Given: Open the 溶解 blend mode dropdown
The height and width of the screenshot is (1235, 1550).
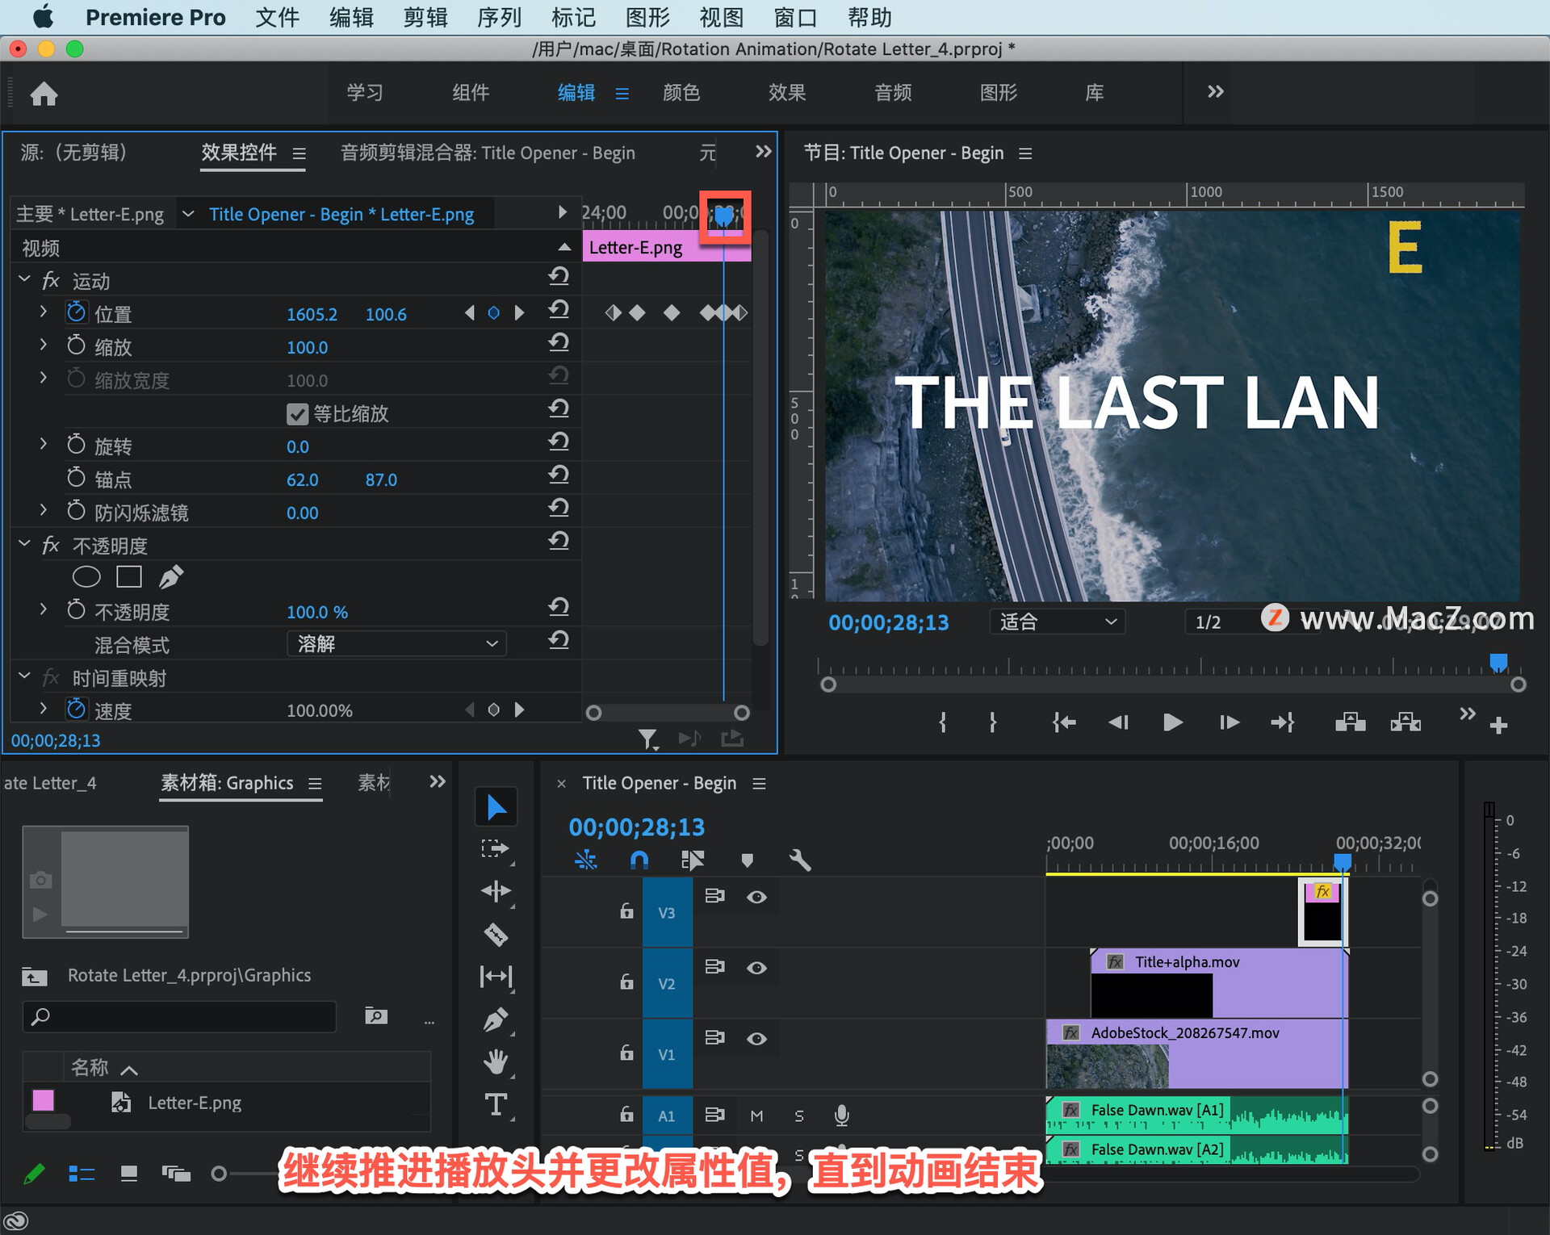Looking at the screenshot, I should pos(396,644).
